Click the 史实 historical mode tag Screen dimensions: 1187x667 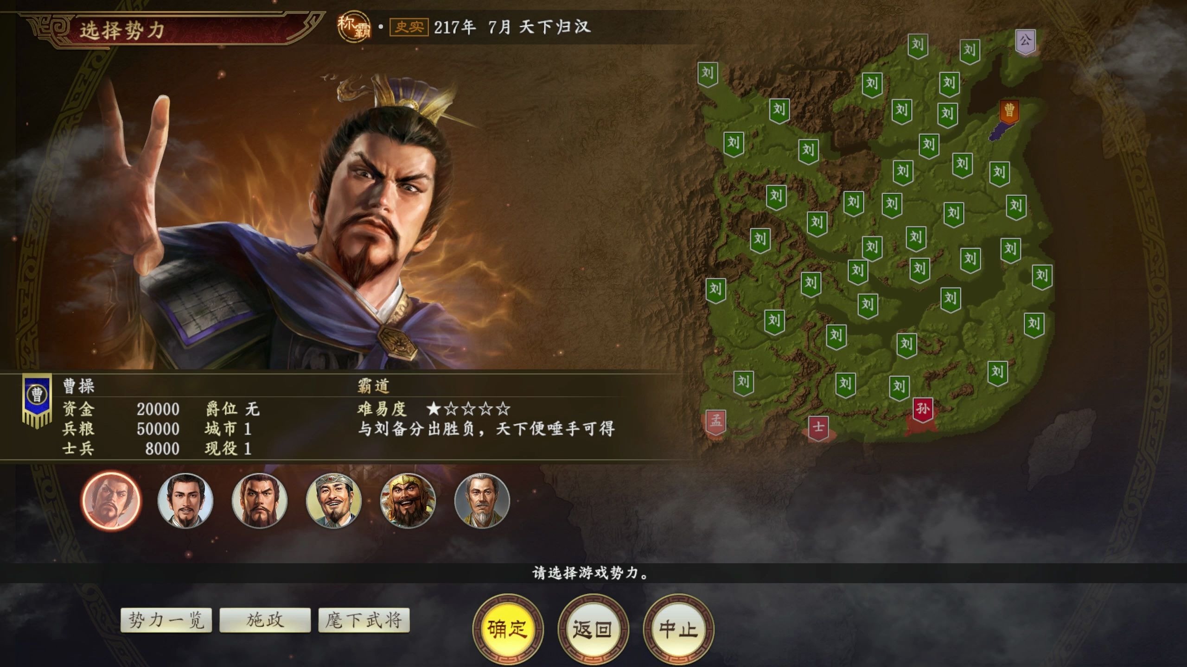coord(408,27)
